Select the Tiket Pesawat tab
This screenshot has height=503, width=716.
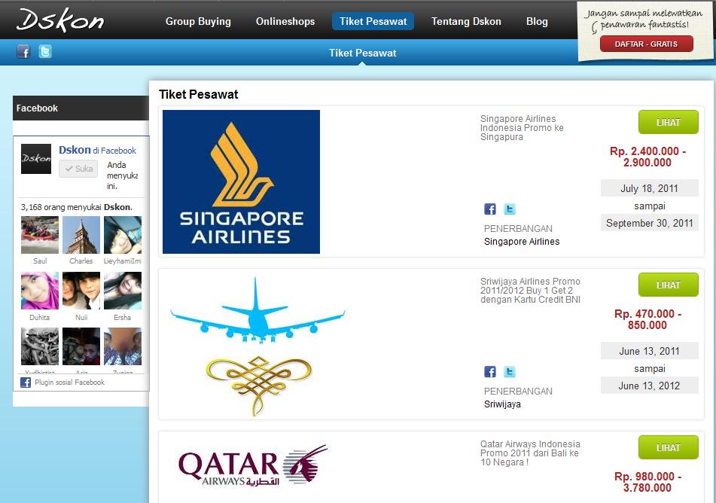tap(373, 22)
